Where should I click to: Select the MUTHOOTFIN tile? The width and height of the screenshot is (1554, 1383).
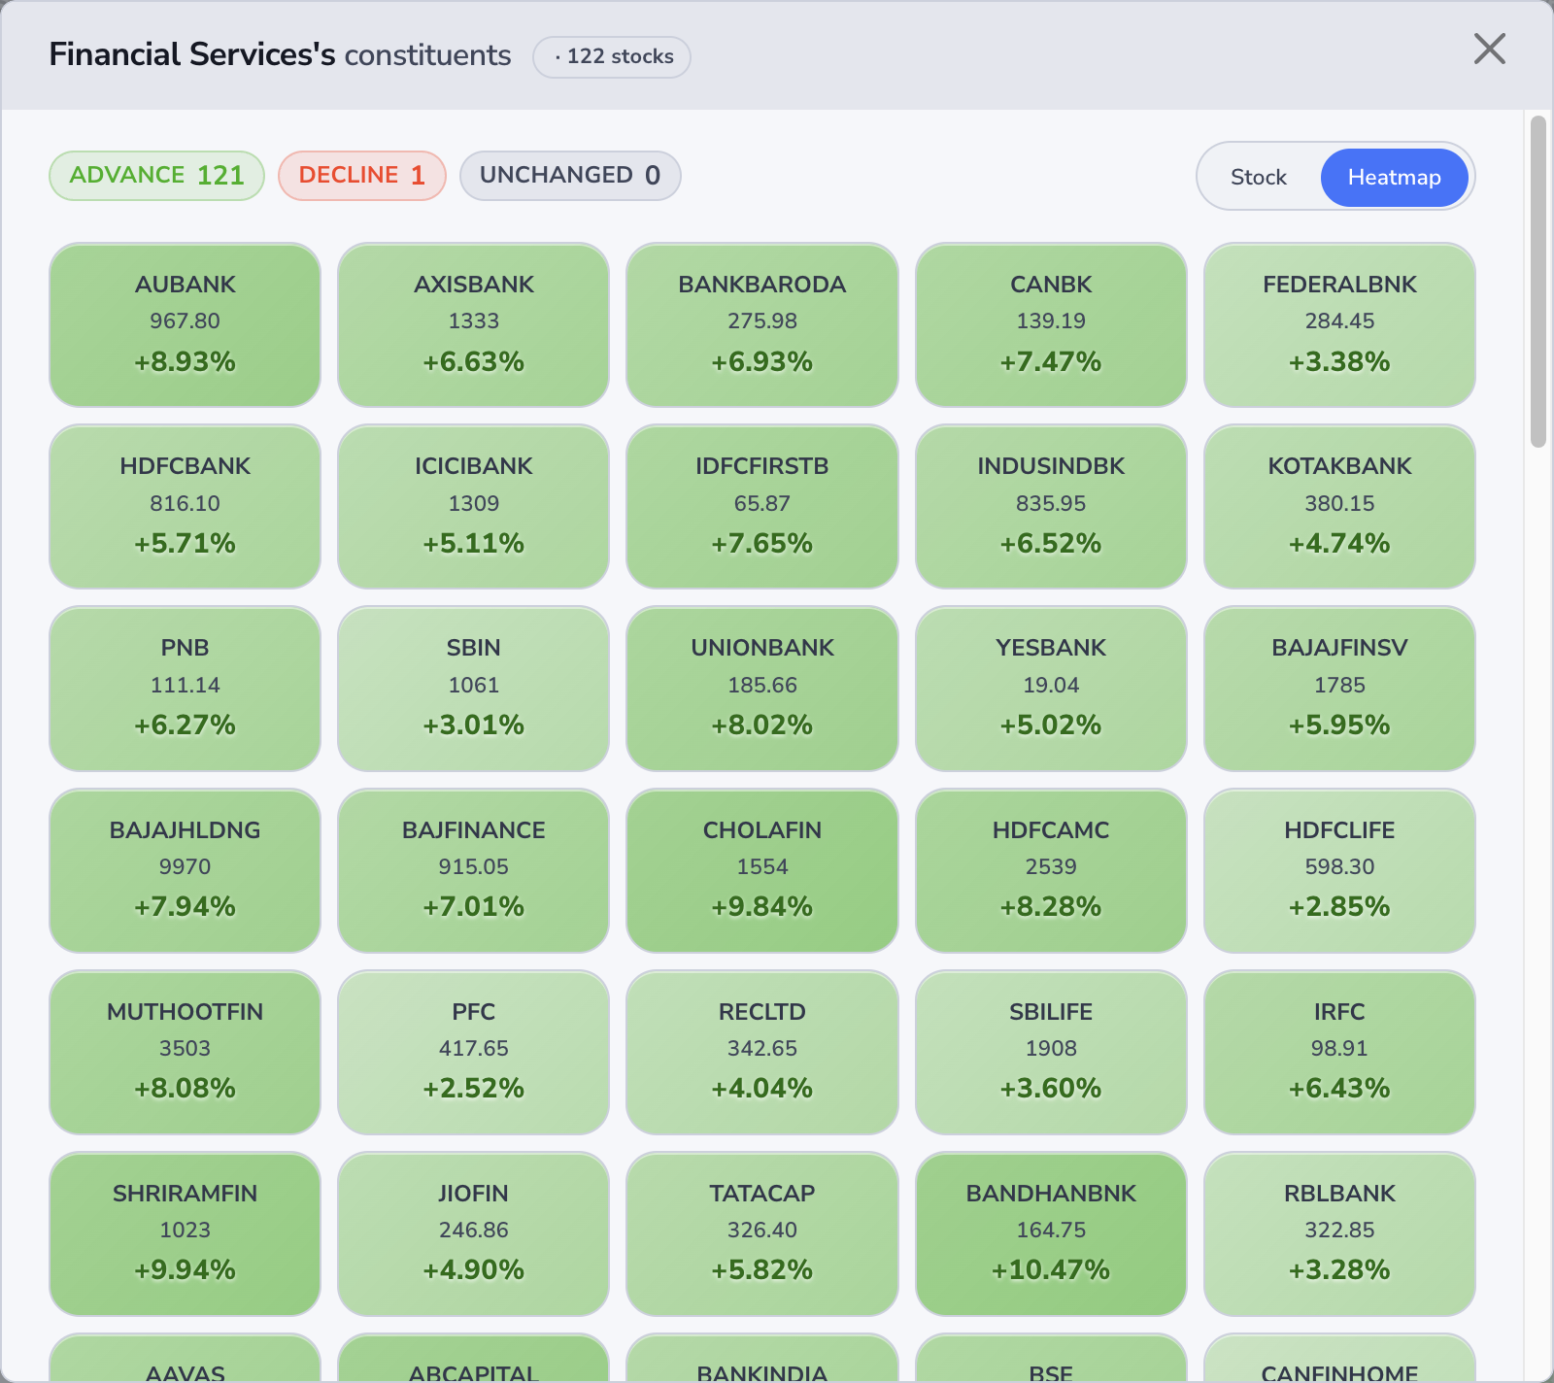[185, 1052]
